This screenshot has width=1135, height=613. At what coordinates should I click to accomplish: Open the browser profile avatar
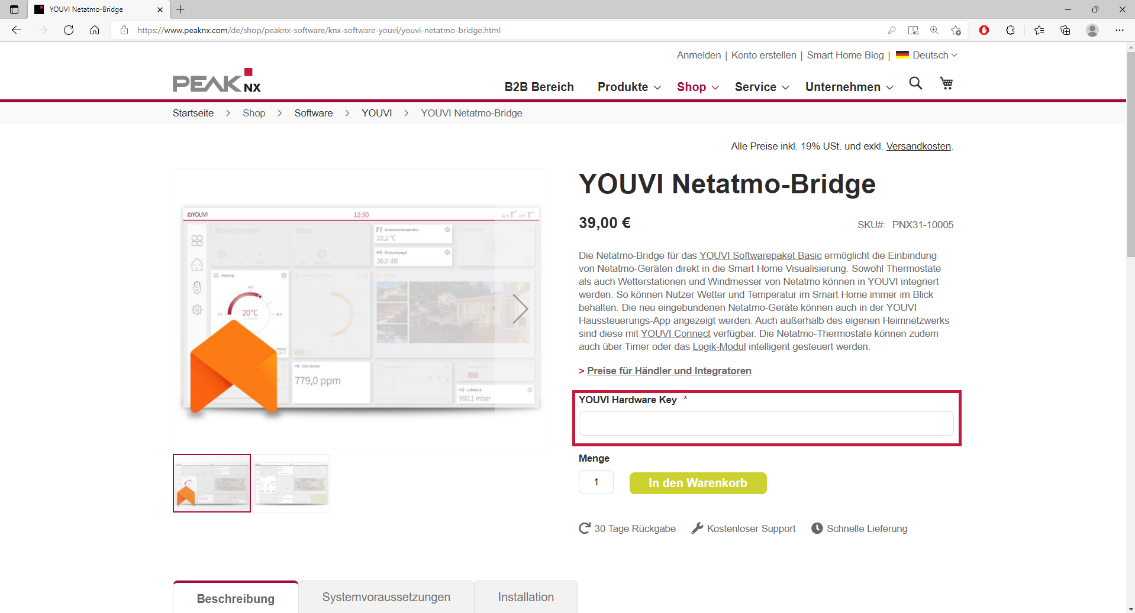pos(1092,30)
